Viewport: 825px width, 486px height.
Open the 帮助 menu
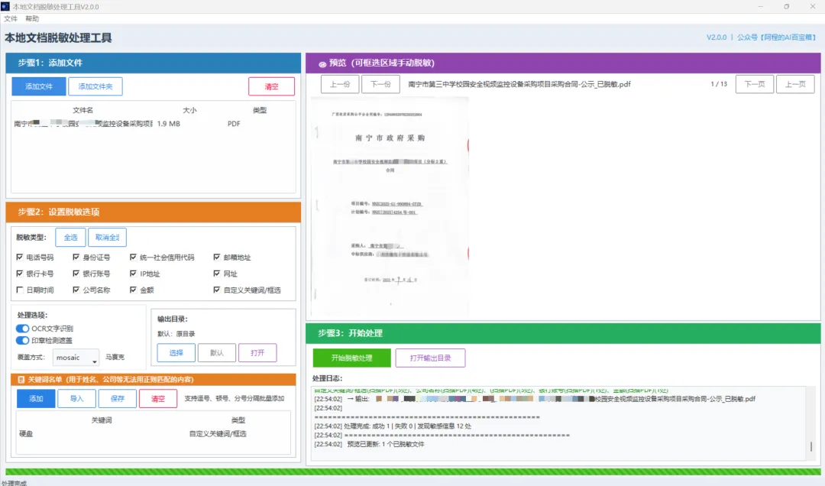click(x=32, y=18)
